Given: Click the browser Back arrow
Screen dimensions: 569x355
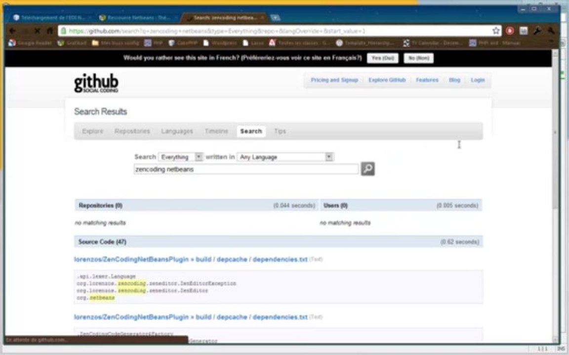Looking at the screenshot, I should [x=12, y=31].
